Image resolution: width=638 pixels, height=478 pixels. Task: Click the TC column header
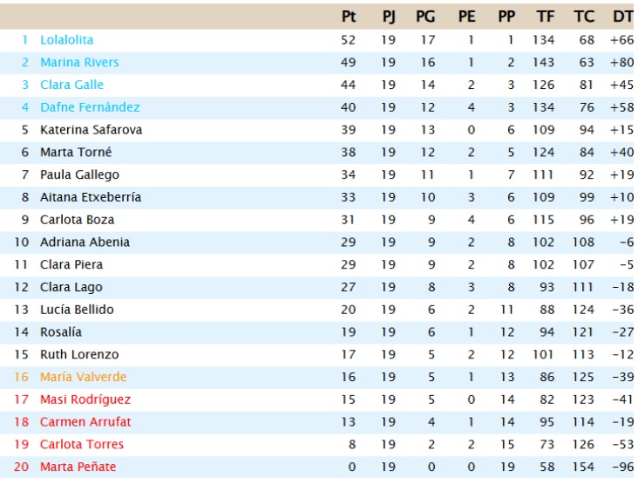(x=583, y=16)
